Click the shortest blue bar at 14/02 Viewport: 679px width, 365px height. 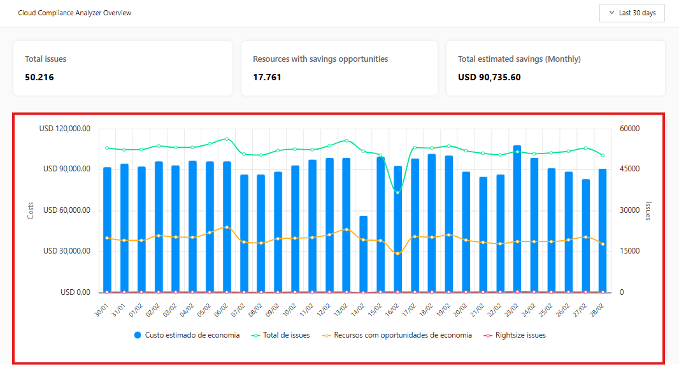click(x=364, y=255)
